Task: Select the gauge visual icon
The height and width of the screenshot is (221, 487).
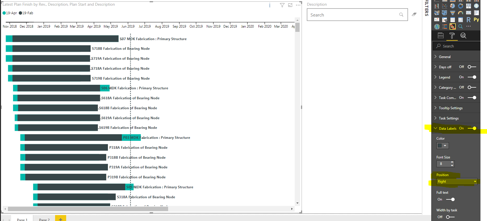Action: pos(461,13)
